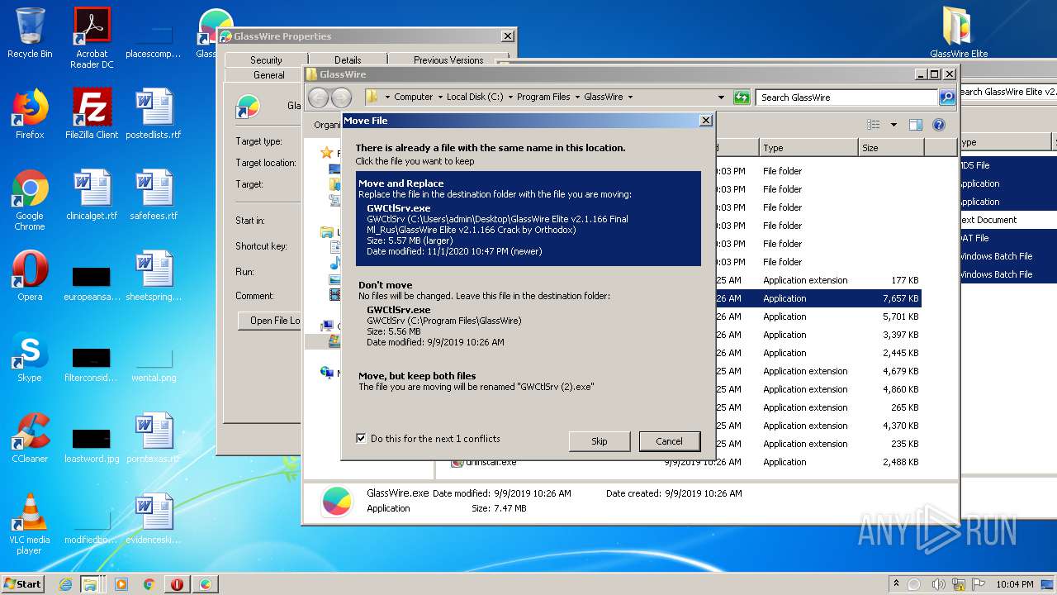Open Windows Media Player taskbar icon
Image resolution: width=1057 pixels, height=595 pixels.
121,584
